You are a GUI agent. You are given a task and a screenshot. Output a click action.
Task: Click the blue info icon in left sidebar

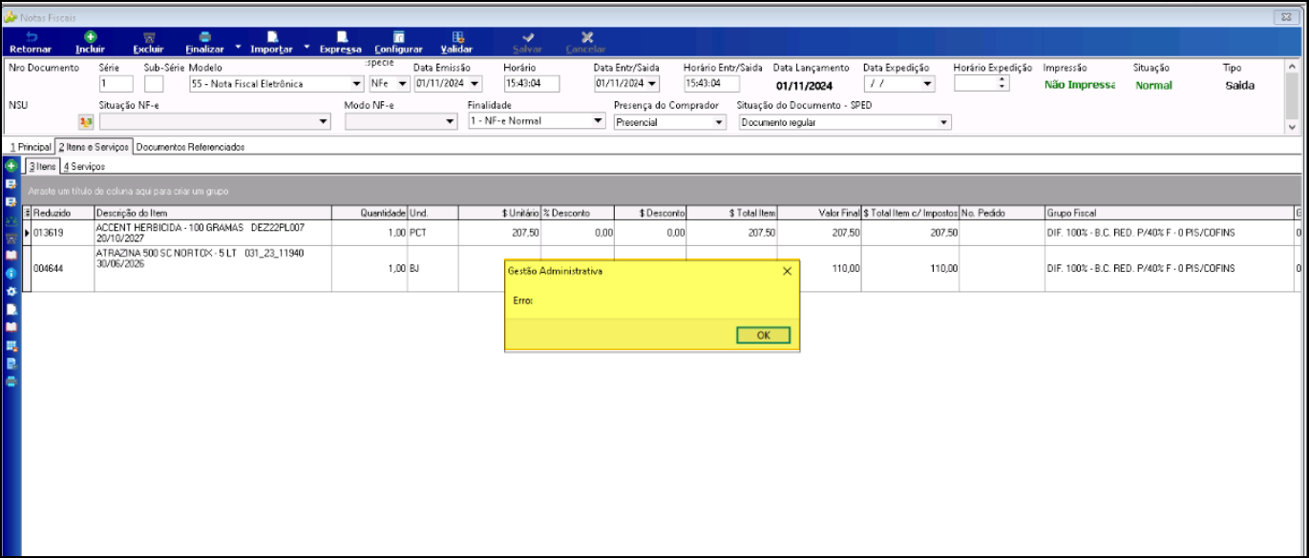click(x=11, y=273)
